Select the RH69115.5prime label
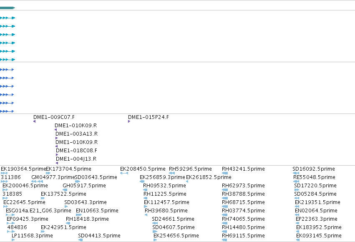355x242 pixels. coord(243,236)
